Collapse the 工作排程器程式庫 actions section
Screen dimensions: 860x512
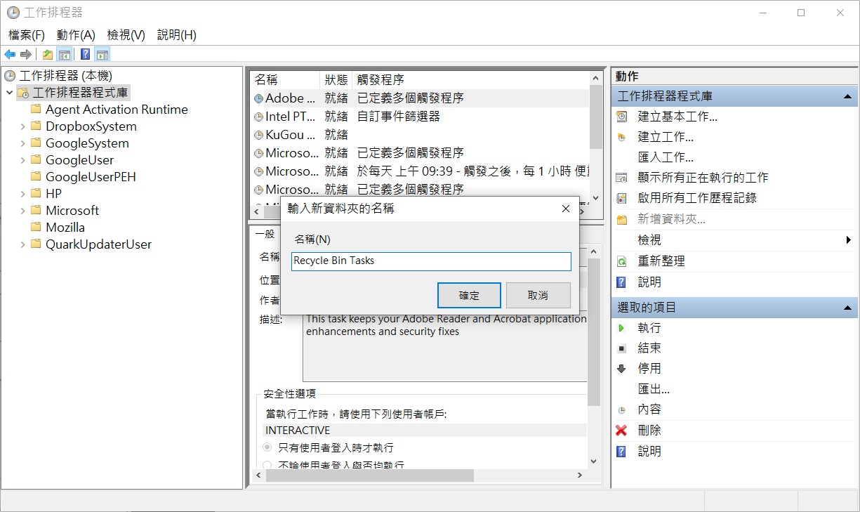pyautogui.click(x=847, y=97)
